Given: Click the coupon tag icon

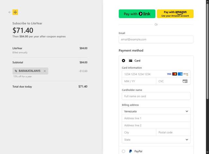Looking at the screenshot, I should [16, 71].
